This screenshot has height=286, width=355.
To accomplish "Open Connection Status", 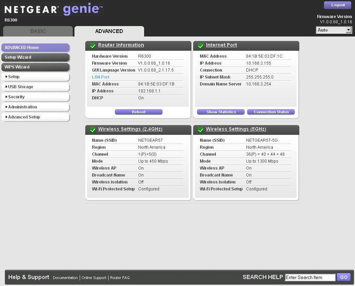I will [271, 112].
